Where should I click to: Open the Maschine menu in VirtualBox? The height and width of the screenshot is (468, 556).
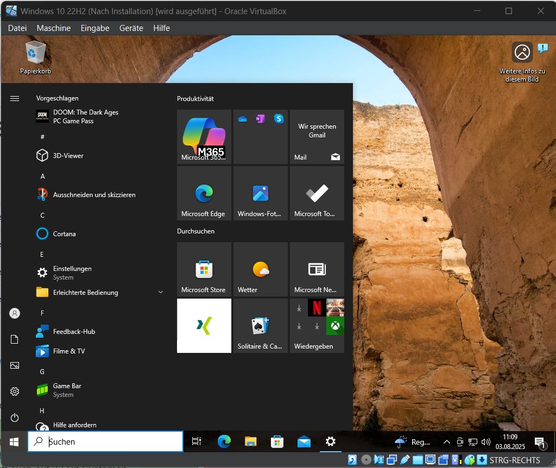pyautogui.click(x=54, y=28)
